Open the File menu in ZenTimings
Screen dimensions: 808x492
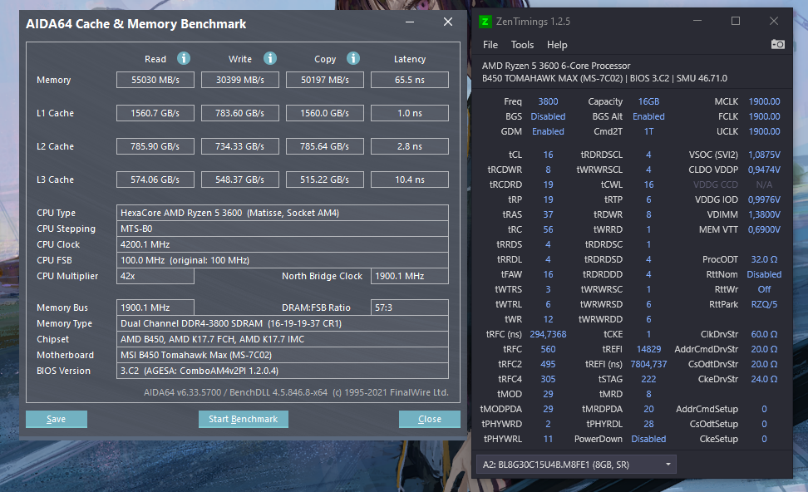click(x=490, y=45)
